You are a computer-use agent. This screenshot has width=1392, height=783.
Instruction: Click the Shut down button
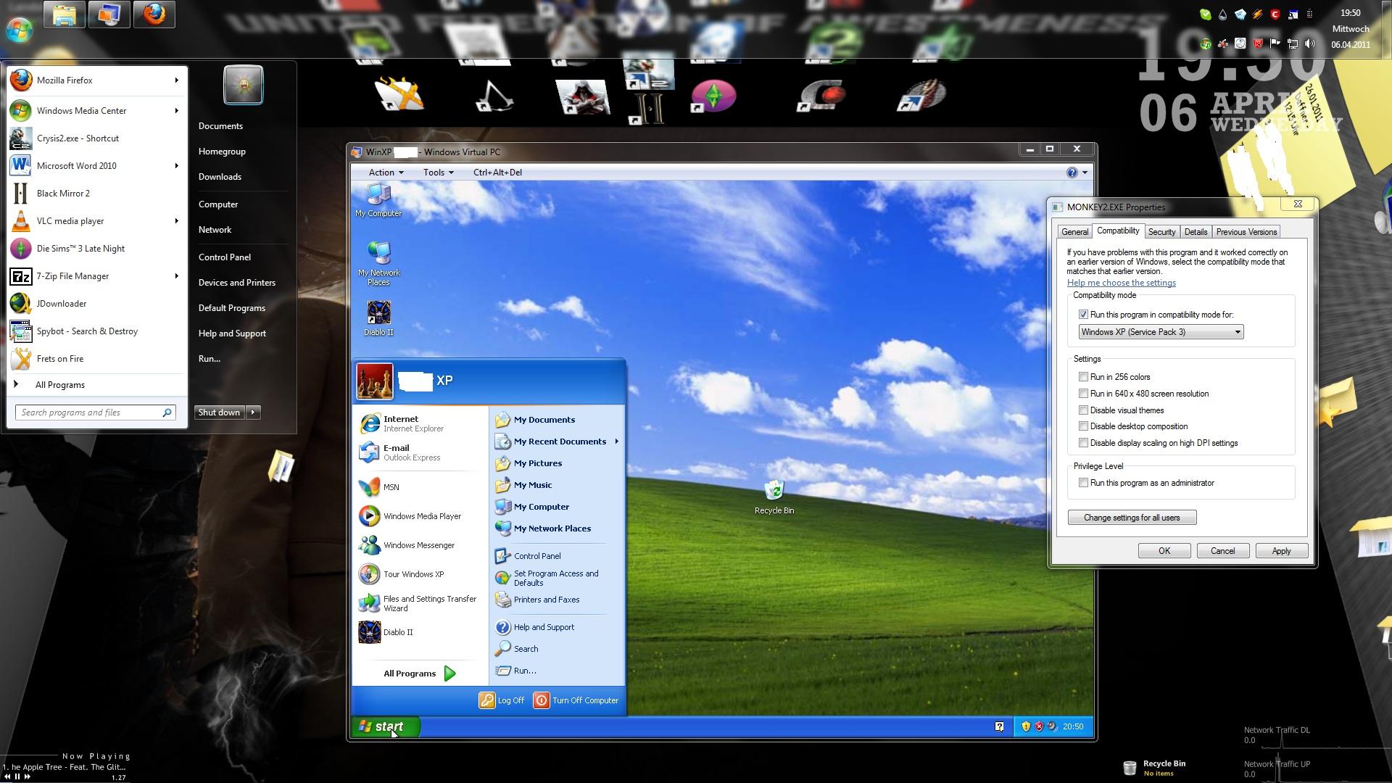click(x=219, y=413)
